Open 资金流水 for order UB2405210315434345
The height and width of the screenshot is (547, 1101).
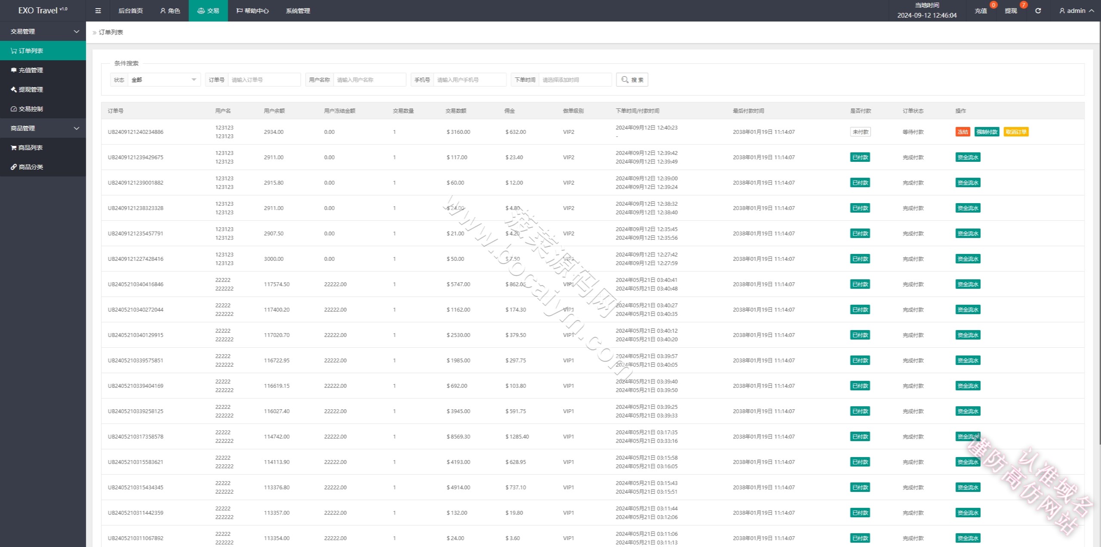tap(968, 488)
